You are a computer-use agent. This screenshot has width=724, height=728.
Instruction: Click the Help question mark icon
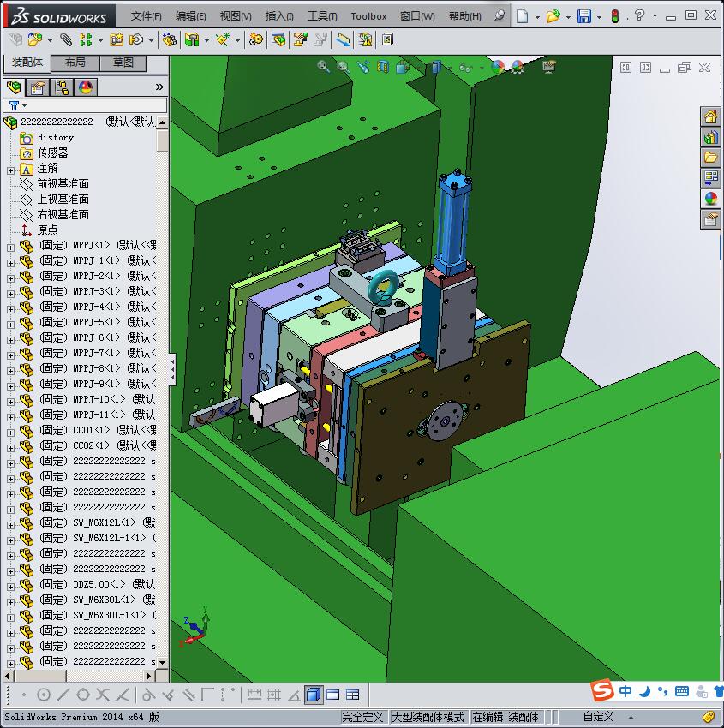coord(639,15)
